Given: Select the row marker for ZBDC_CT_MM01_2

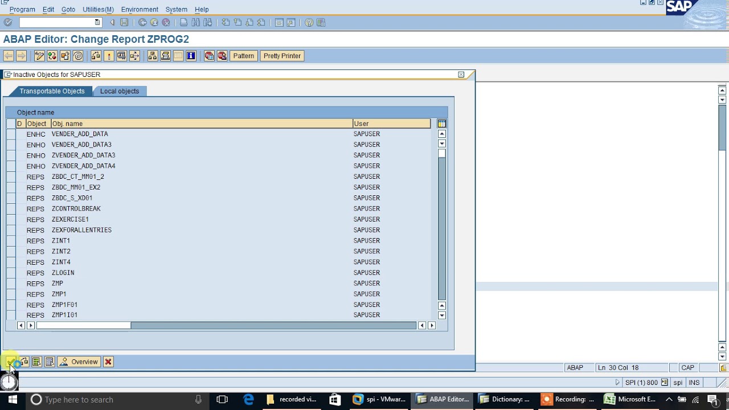Looking at the screenshot, I should [x=11, y=177].
